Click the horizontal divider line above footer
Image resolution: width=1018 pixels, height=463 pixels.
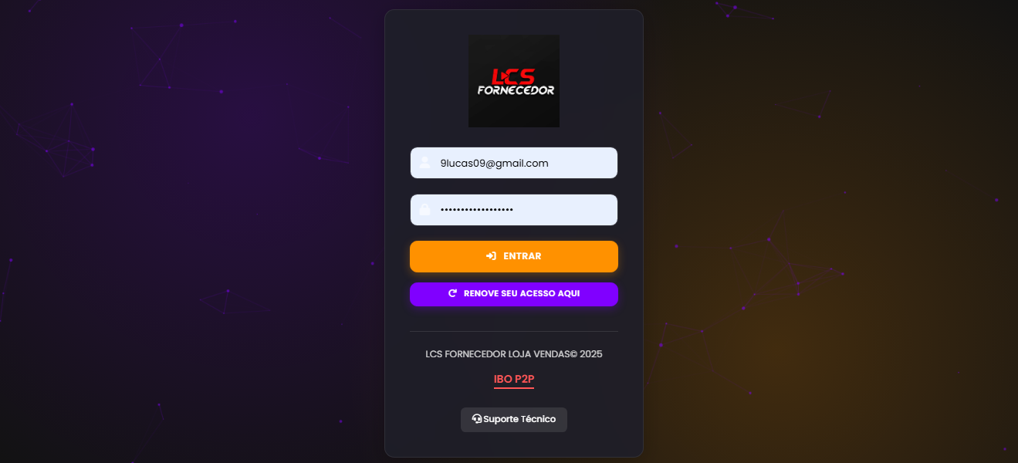point(514,331)
